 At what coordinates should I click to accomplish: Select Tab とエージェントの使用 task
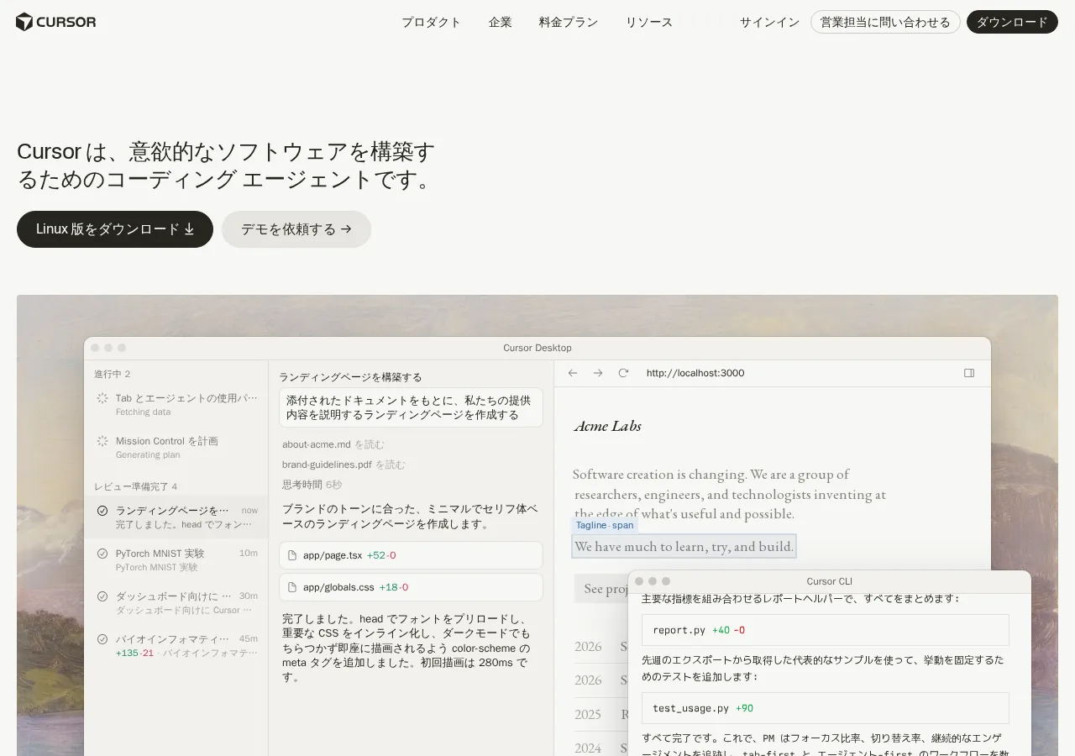pos(176,404)
